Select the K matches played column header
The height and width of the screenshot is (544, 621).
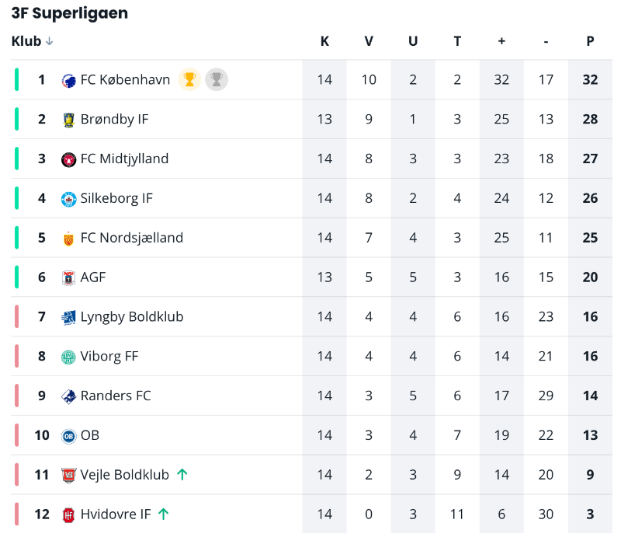click(324, 42)
